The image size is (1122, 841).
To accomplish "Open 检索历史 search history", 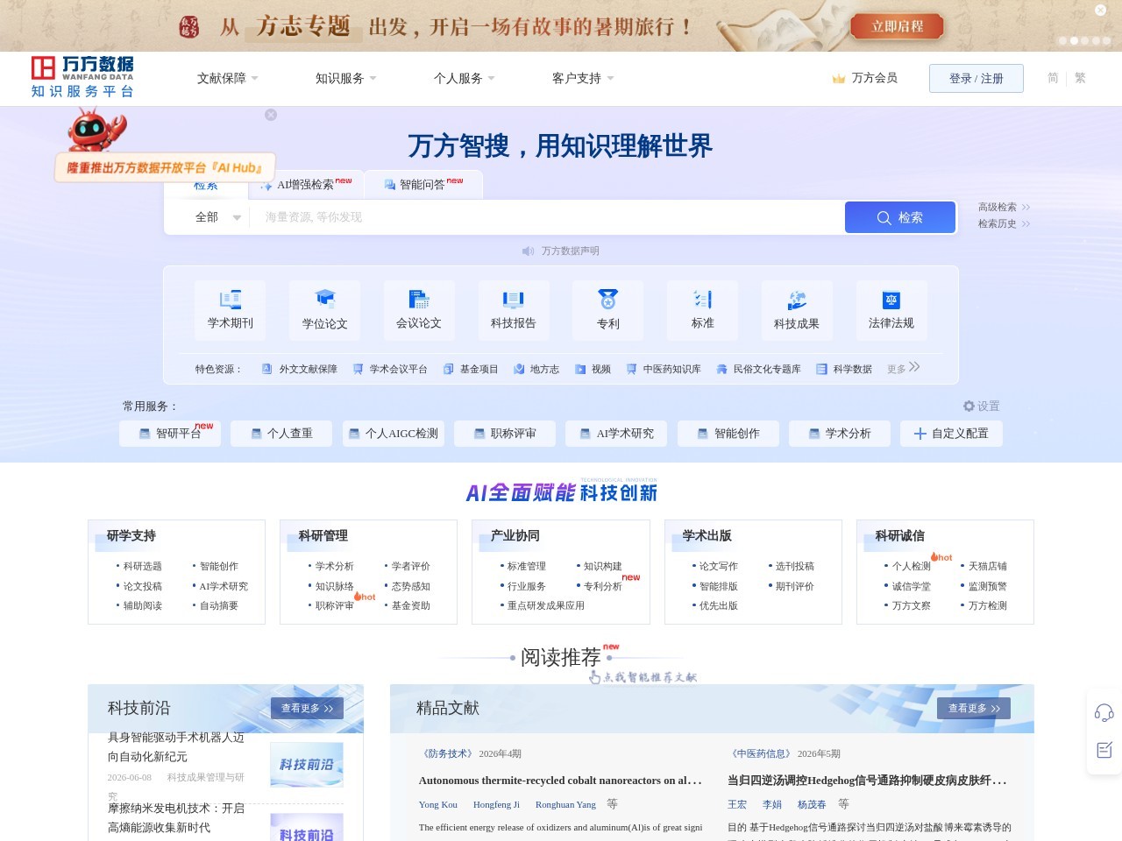I will click(1005, 224).
